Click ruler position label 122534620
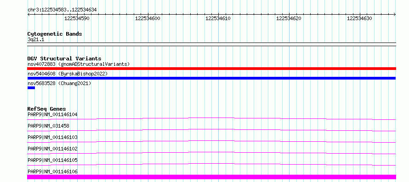Viewport: 409px width, 182px height. tap(289, 18)
